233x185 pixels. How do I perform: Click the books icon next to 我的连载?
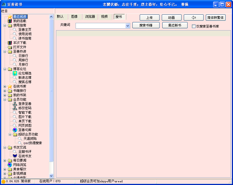(10, 21)
